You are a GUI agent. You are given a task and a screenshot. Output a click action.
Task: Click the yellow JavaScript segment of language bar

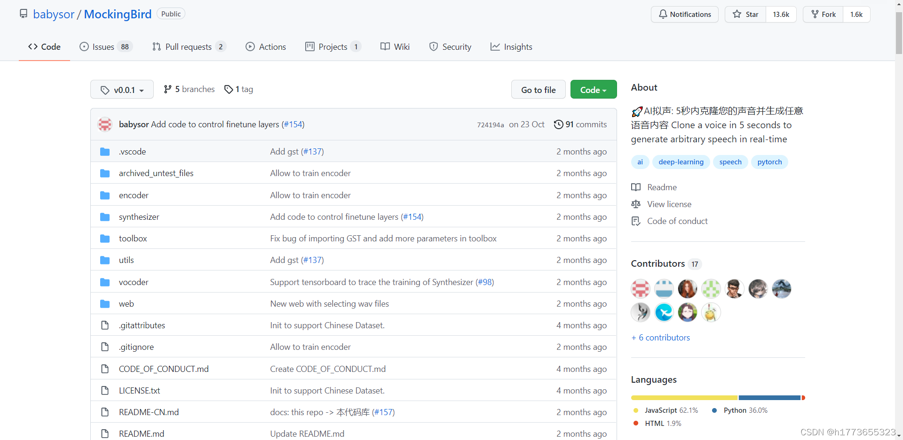coord(684,398)
